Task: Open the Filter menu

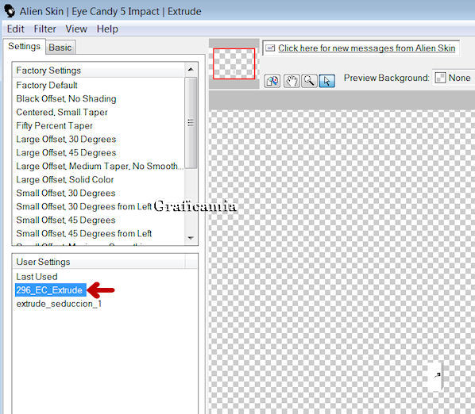Action: 44,29
